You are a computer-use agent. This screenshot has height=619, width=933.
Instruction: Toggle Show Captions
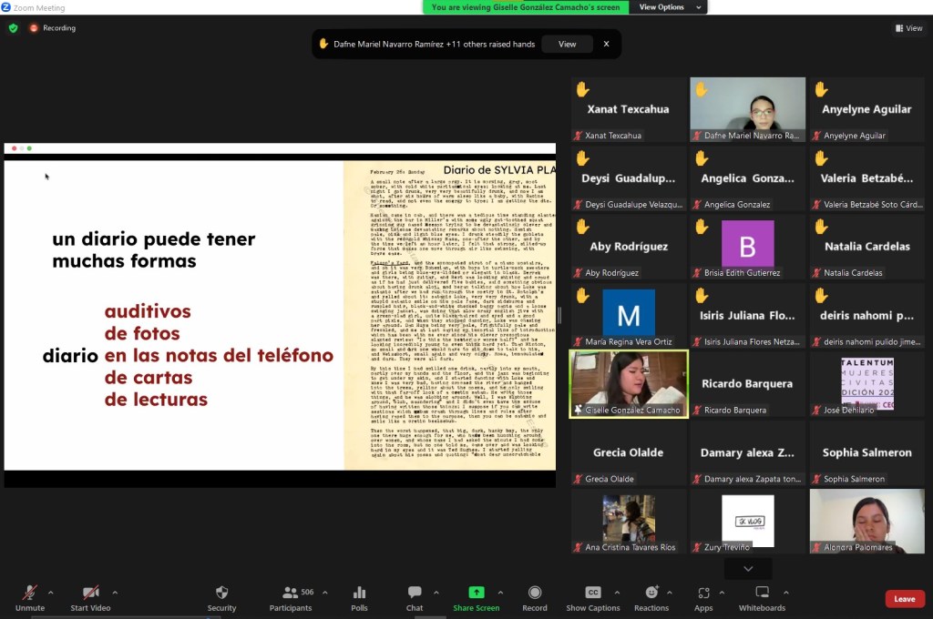point(592,593)
